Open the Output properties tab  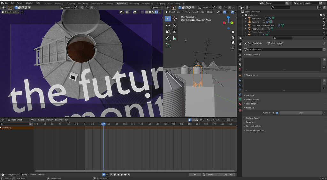click(240, 55)
